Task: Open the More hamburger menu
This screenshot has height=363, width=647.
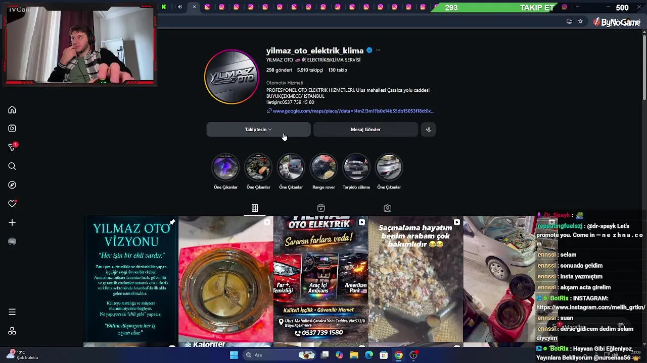Action: pyautogui.click(x=12, y=312)
